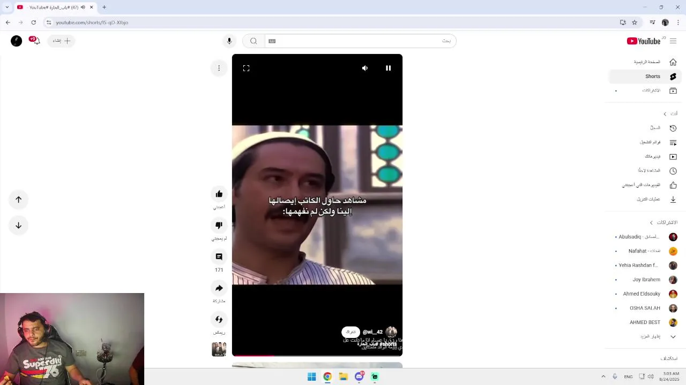Open Liked videos in the sidebar
Image resolution: width=686 pixels, height=385 pixels.
pos(645,185)
